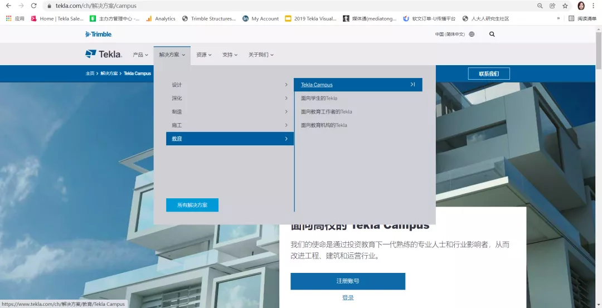Reload the page with refresh icon
This screenshot has height=308, width=602.
coord(34,6)
